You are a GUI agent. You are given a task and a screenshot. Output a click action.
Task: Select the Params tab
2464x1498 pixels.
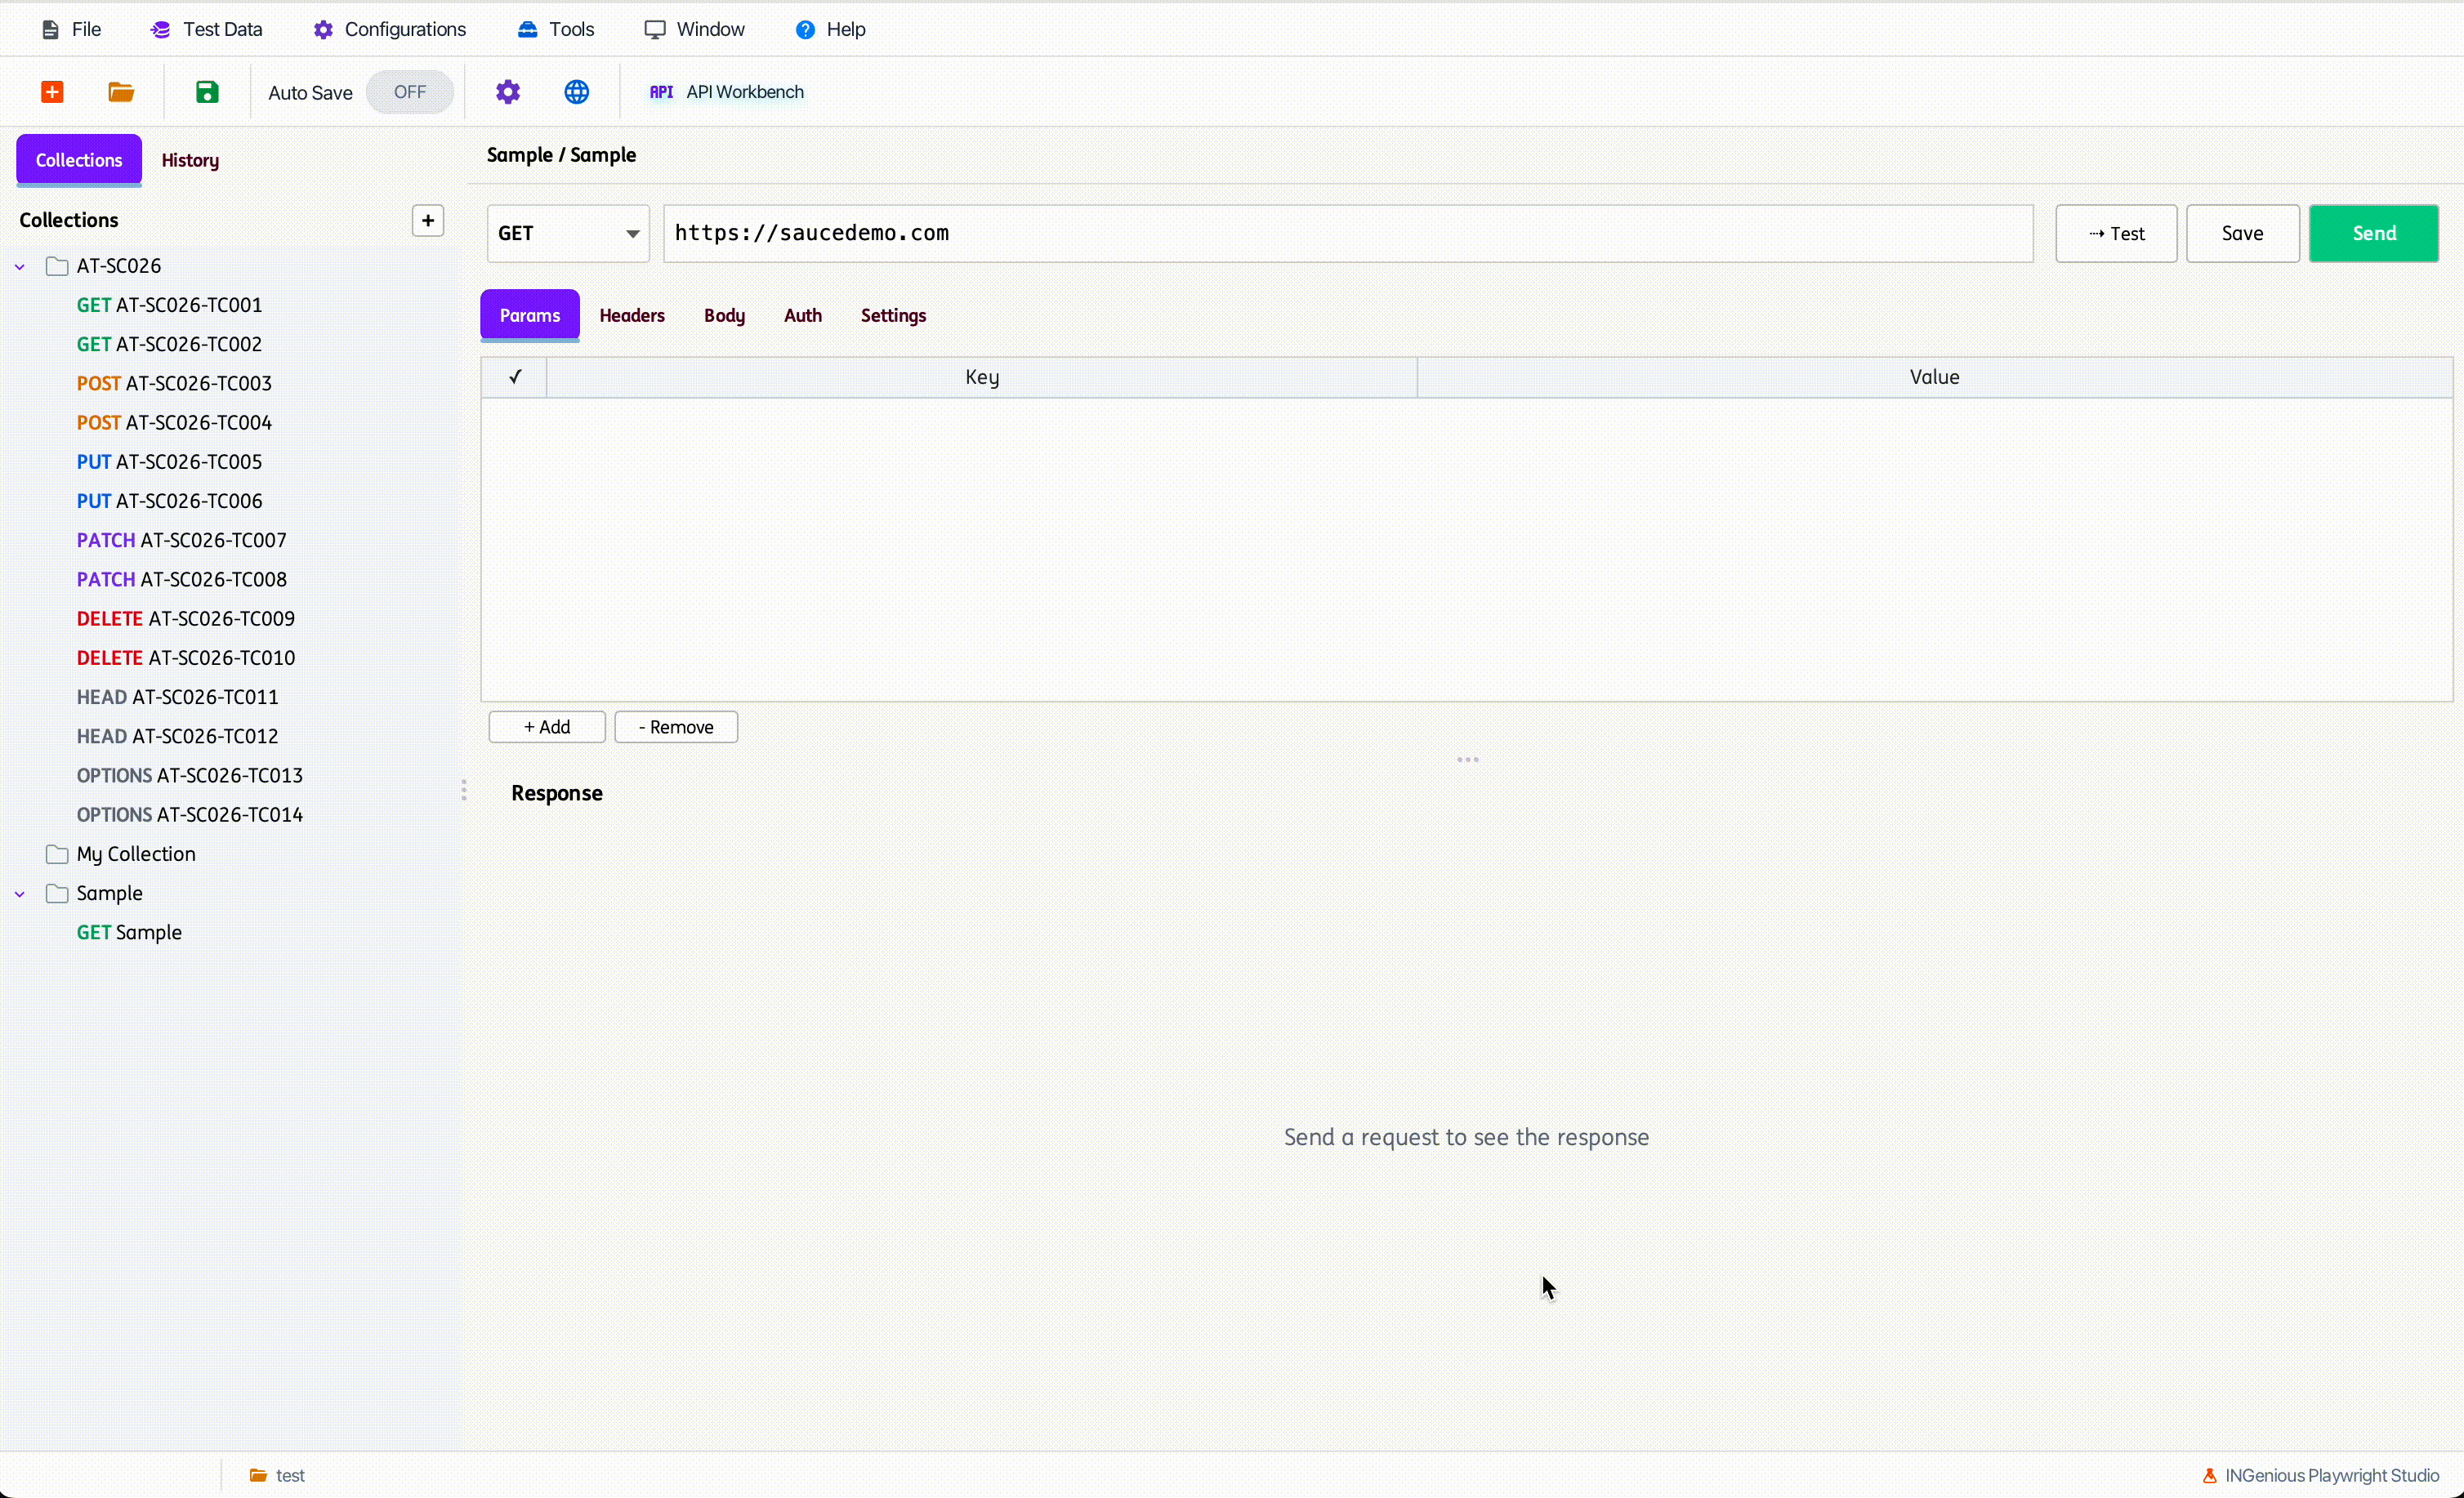point(530,315)
